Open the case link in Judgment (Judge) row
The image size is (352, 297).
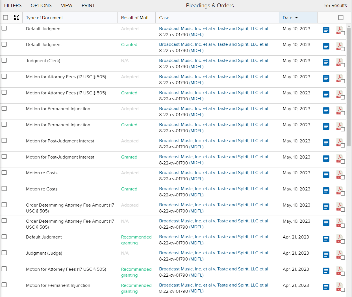pos(213,253)
